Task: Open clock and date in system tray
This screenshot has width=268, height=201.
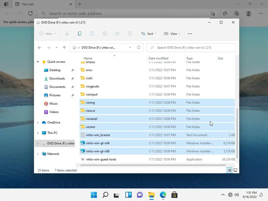Action: point(249,195)
